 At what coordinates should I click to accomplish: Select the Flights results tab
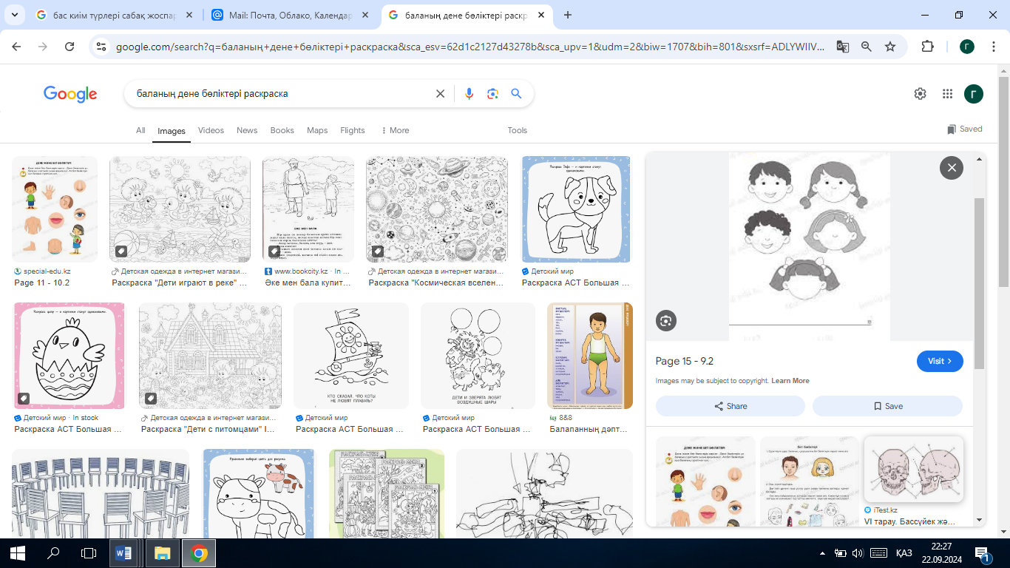coord(353,130)
